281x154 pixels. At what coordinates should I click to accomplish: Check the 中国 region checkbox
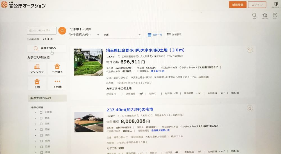click(42, 152)
